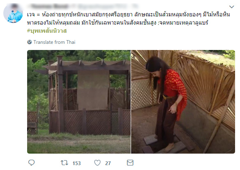
Task: Click the blurred author handle
Action: 103,7
